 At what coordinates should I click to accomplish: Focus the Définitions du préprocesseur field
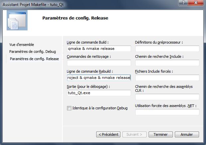tap(167, 49)
